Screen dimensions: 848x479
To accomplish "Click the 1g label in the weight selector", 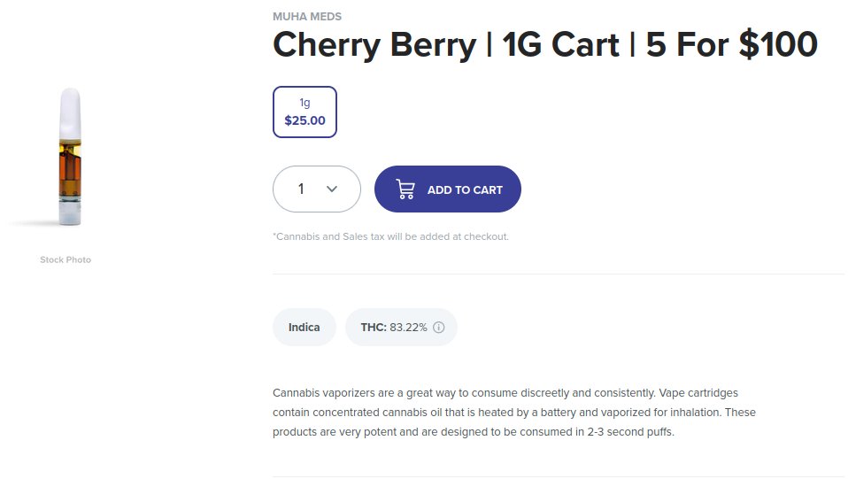I will tap(305, 103).
